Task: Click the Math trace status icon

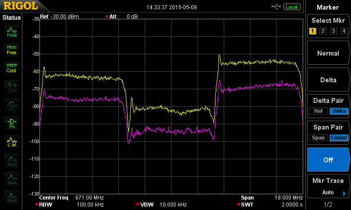Action: tap(11, 197)
